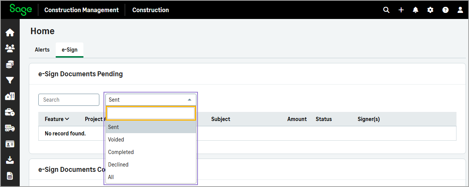This screenshot has width=469, height=187.
Task: Click the briefcase with clock icon
Action: [x=10, y=112]
